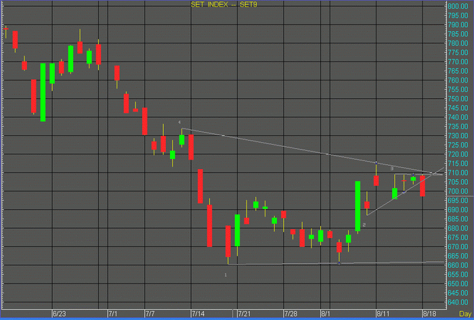The image size is (474, 320).
Task: Click the 660.00 price level
Action: coord(458,265)
